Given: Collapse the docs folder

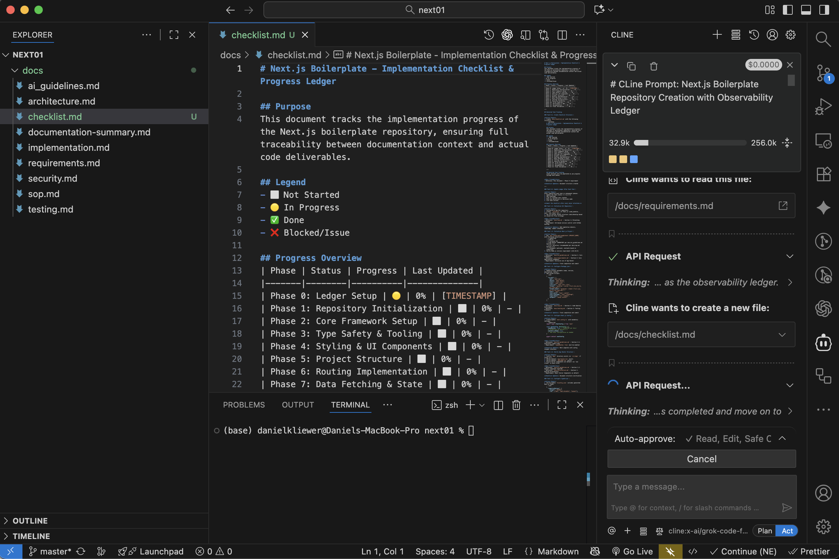Looking at the screenshot, I should click(x=15, y=70).
